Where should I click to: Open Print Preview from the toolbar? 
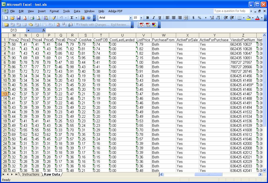point(38,18)
